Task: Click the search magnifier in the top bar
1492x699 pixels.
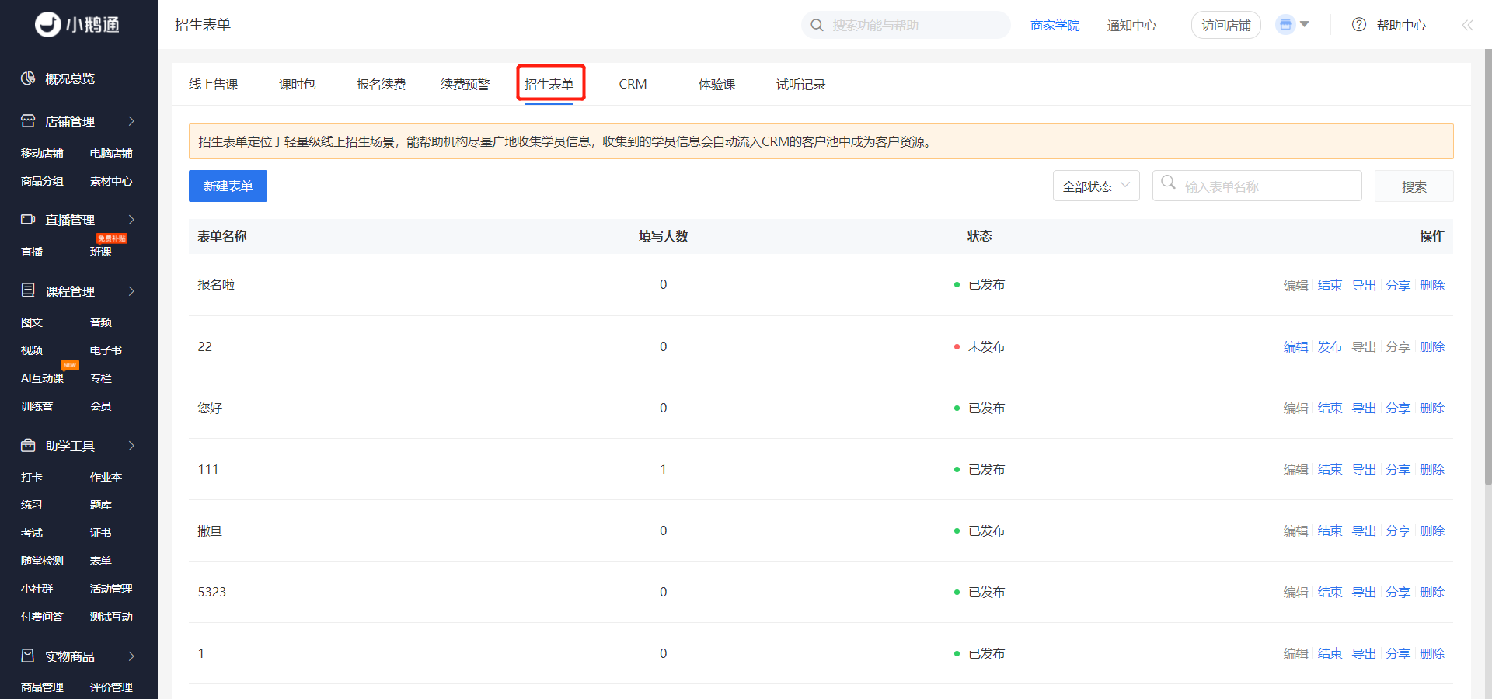Action: click(x=817, y=25)
